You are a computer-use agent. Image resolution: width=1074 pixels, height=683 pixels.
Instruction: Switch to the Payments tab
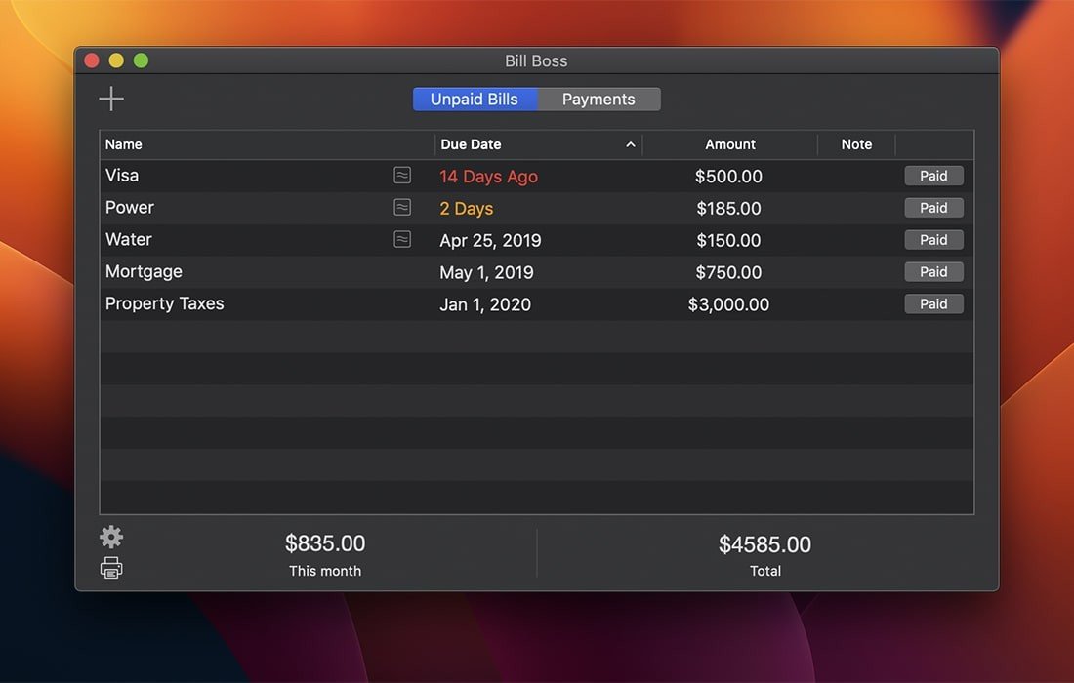(x=599, y=100)
